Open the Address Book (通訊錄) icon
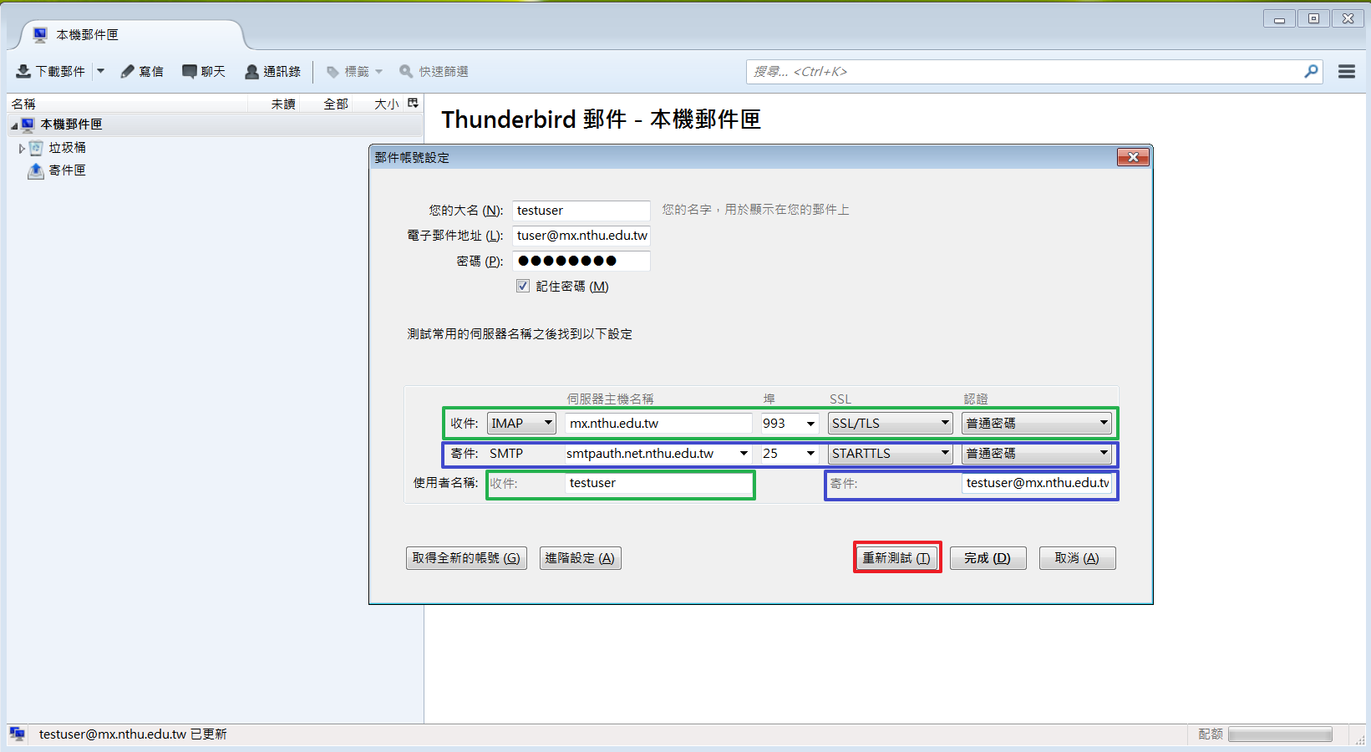 251,72
